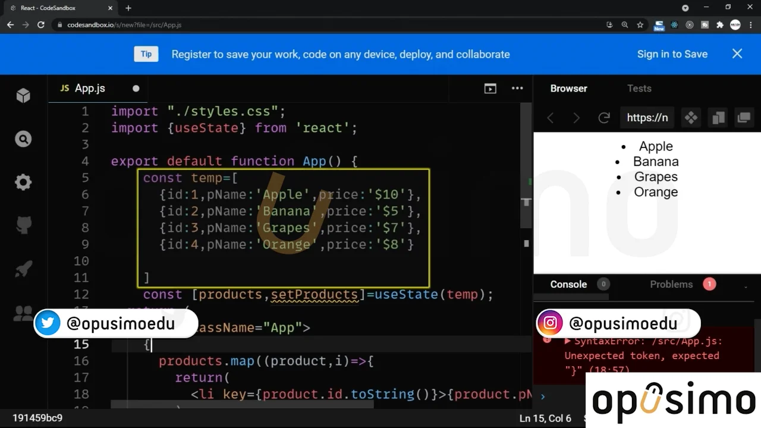
Task: Click the editor horizontal scrollbar
Action: pos(243,404)
